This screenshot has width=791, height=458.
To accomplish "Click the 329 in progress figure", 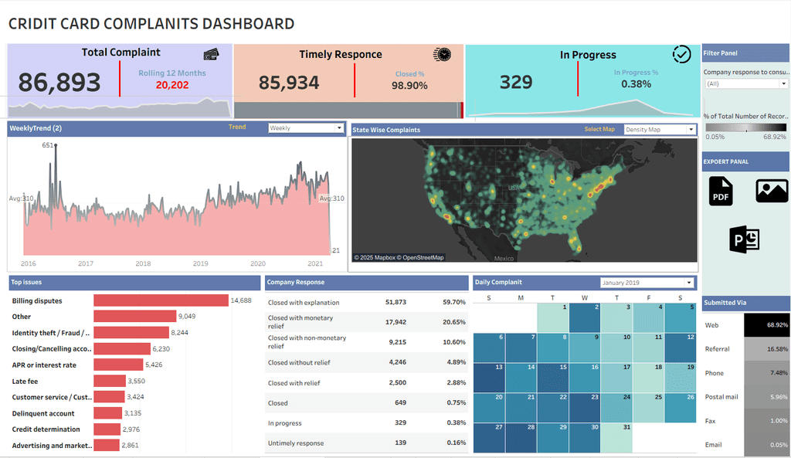I will pyautogui.click(x=516, y=82).
